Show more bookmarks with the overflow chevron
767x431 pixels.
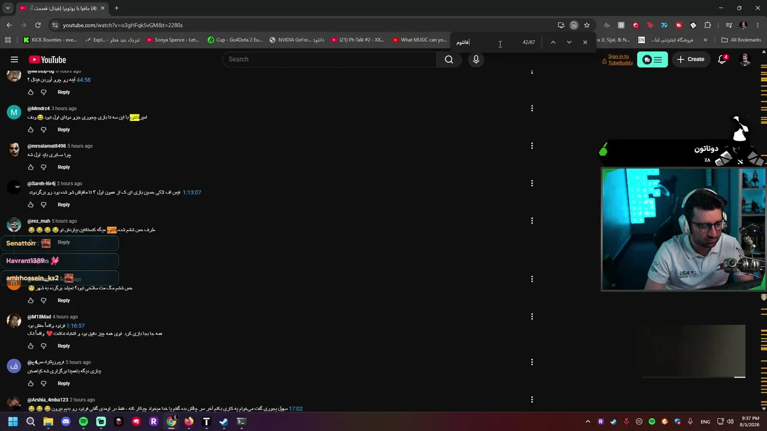coord(705,40)
